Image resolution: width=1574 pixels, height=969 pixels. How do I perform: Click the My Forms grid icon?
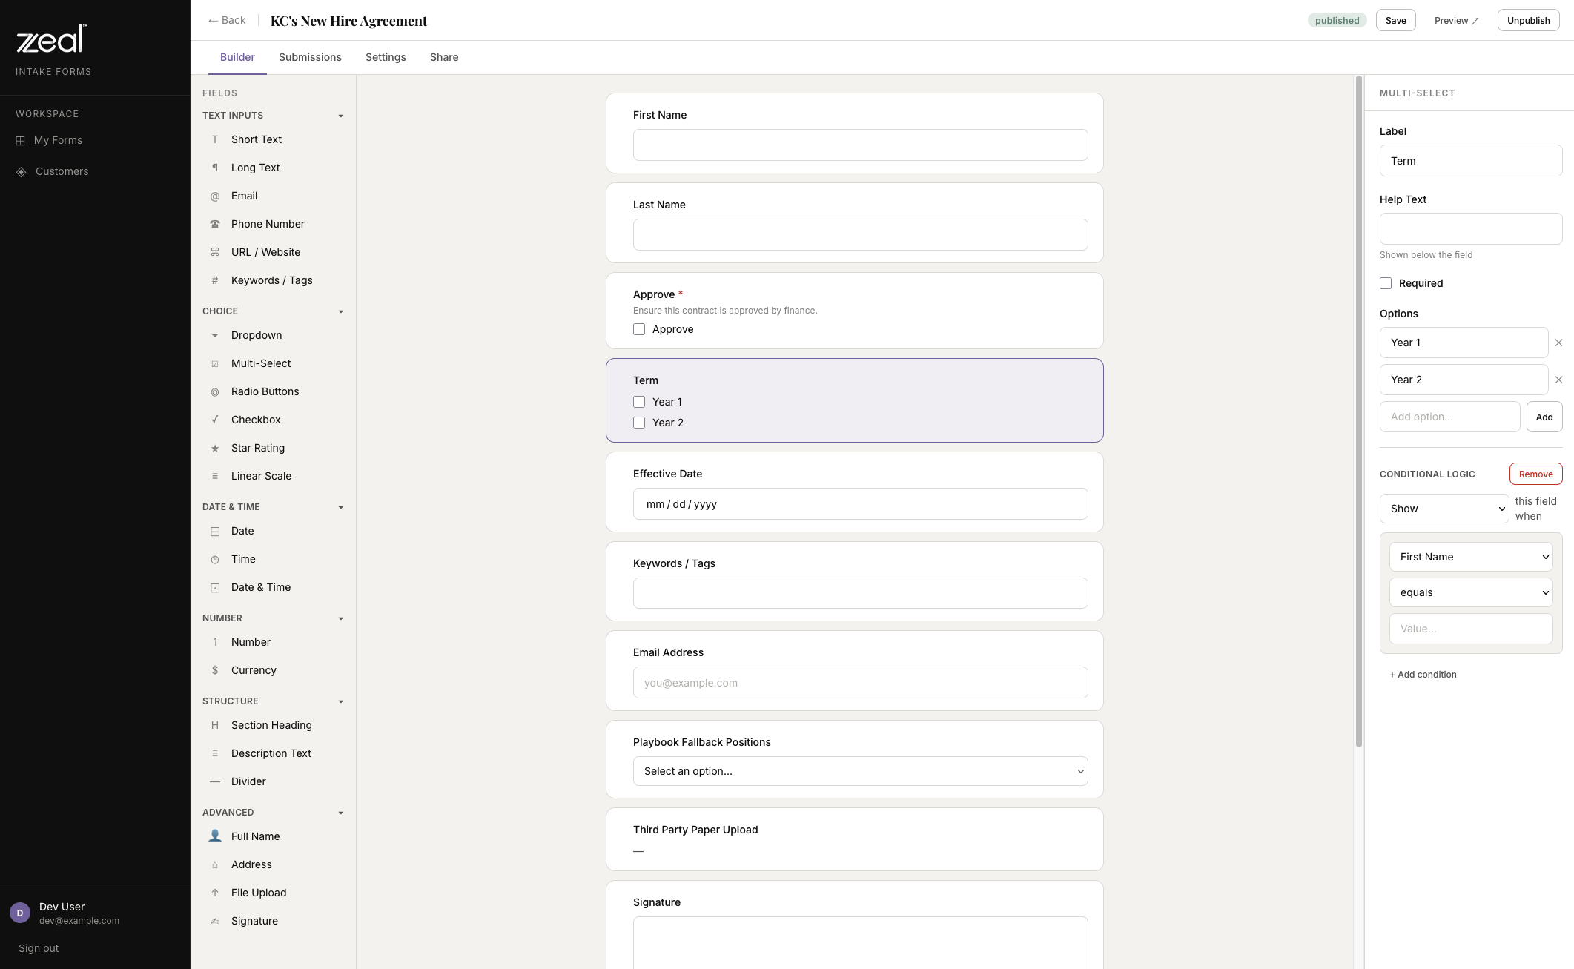(x=21, y=141)
